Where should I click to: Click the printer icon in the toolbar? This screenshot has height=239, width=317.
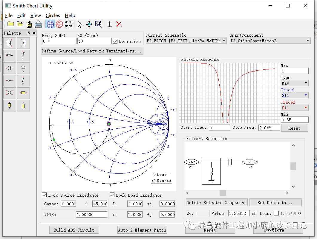point(38,24)
